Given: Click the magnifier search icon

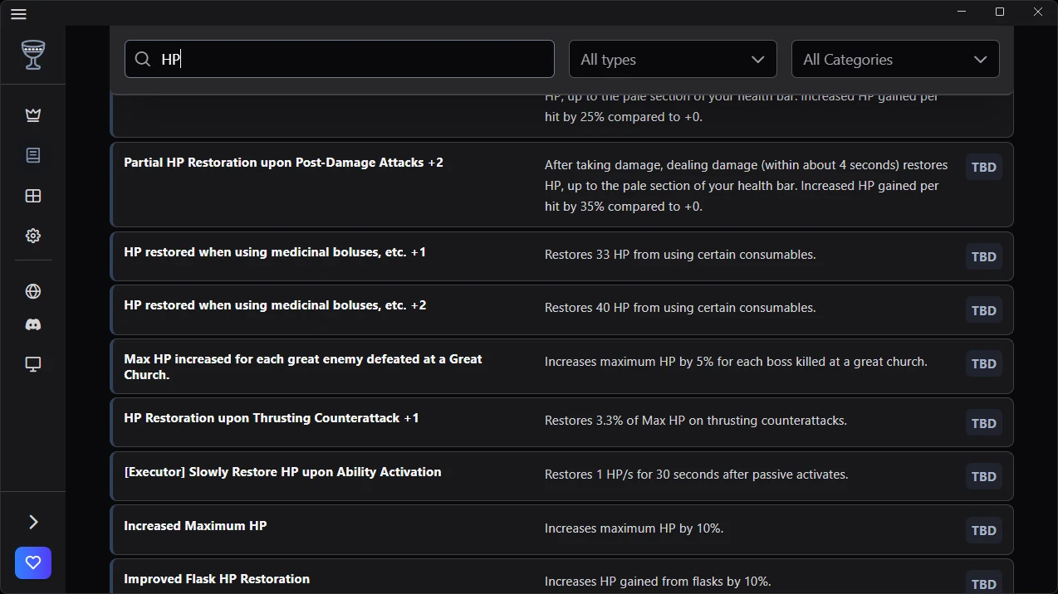Looking at the screenshot, I should tap(143, 60).
